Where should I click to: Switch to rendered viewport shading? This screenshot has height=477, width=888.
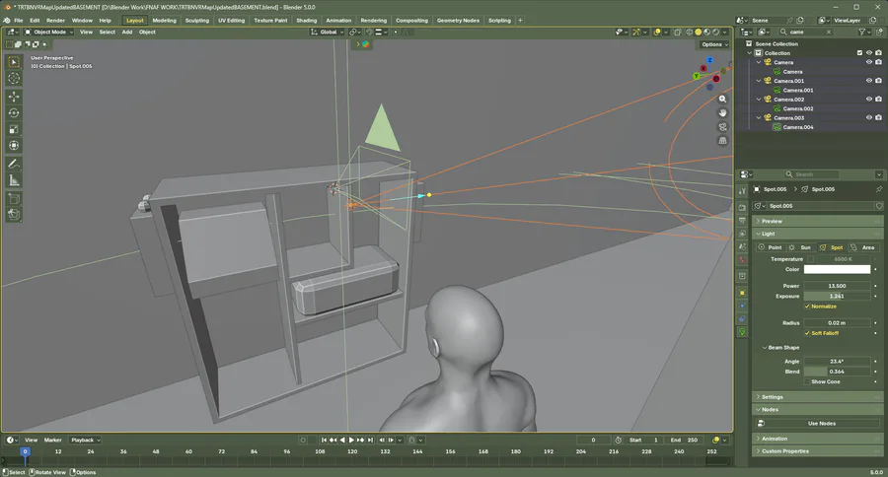(716, 33)
